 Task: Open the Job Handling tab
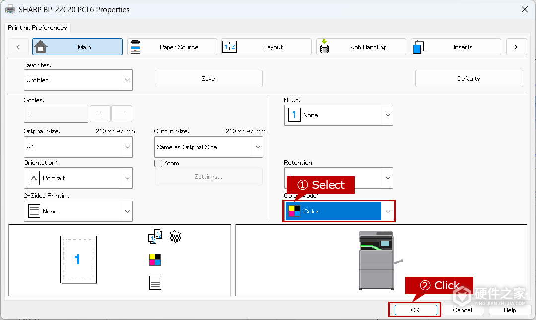coord(361,47)
